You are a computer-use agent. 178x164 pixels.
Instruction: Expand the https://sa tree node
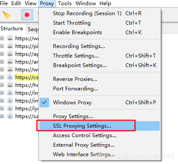coord(2,116)
